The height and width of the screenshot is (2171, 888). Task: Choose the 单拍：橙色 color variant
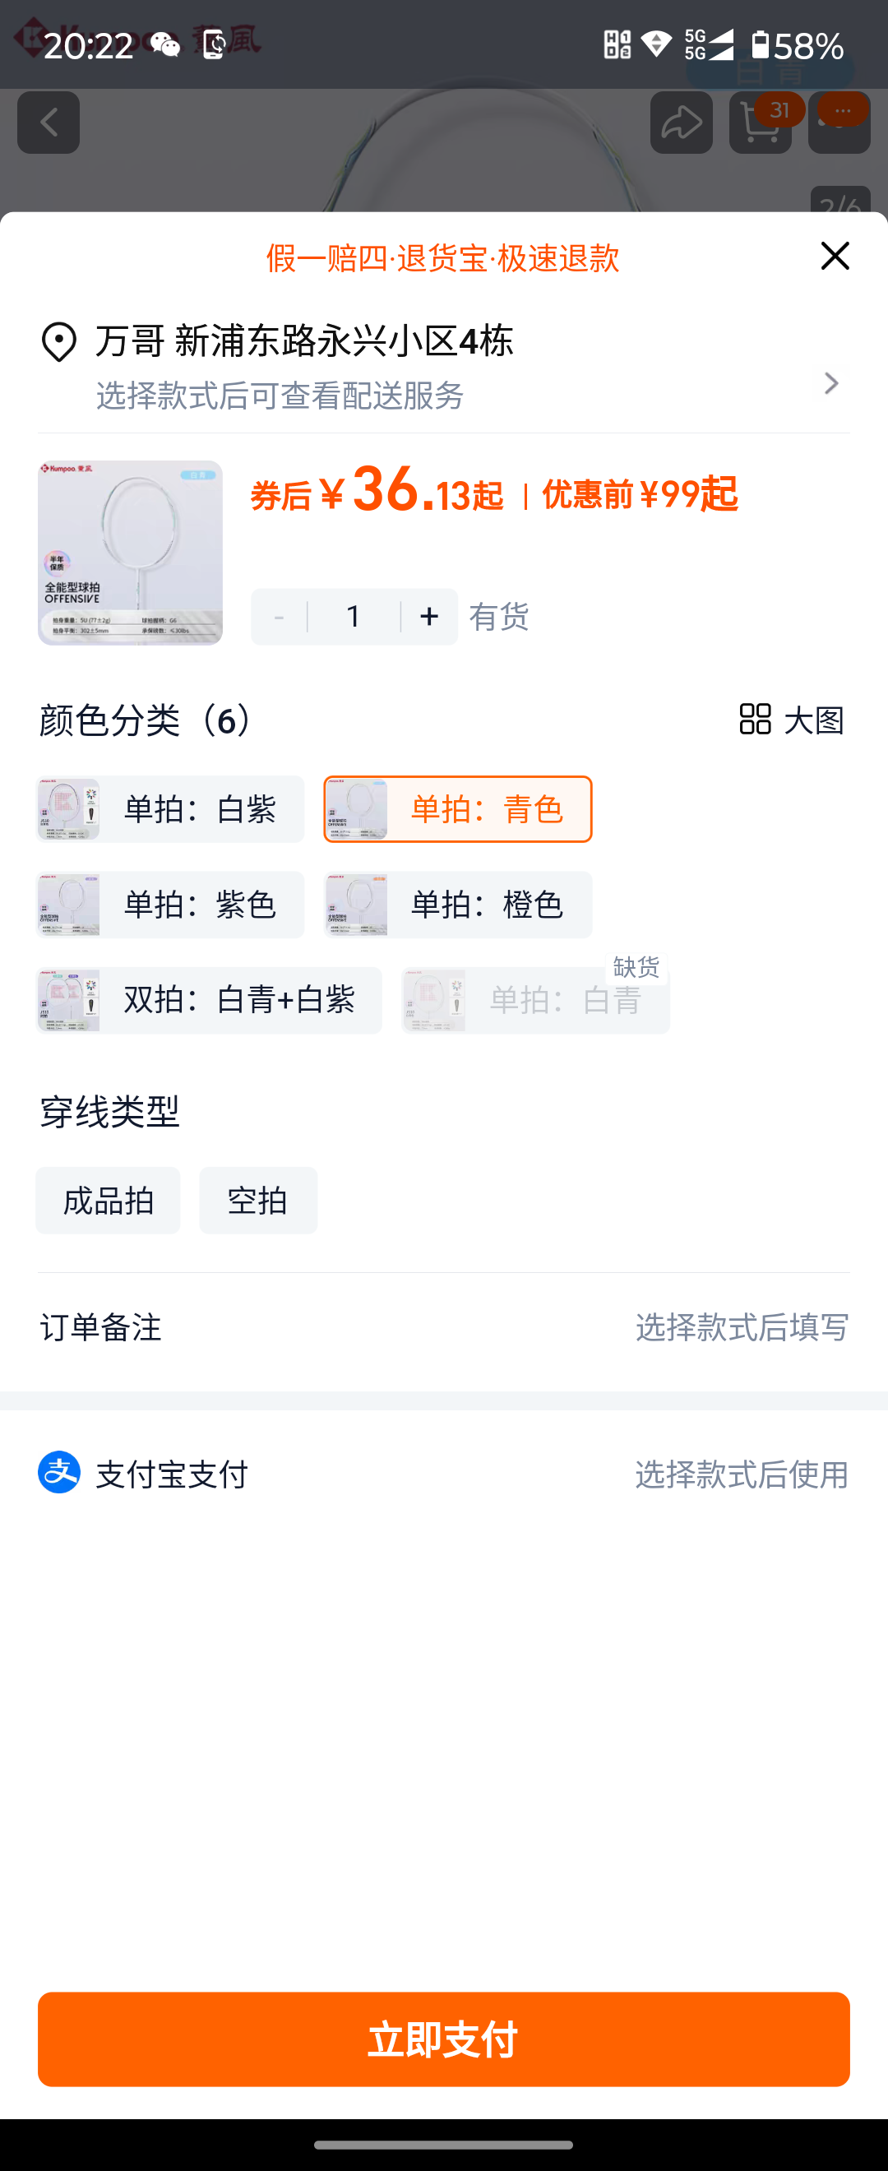(x=458, y=905)
